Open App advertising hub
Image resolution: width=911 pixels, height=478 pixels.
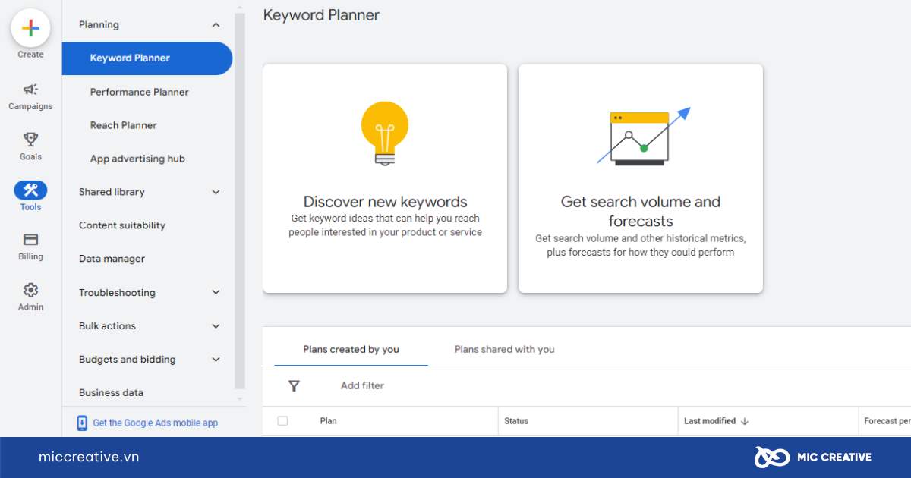click(137, 159)
